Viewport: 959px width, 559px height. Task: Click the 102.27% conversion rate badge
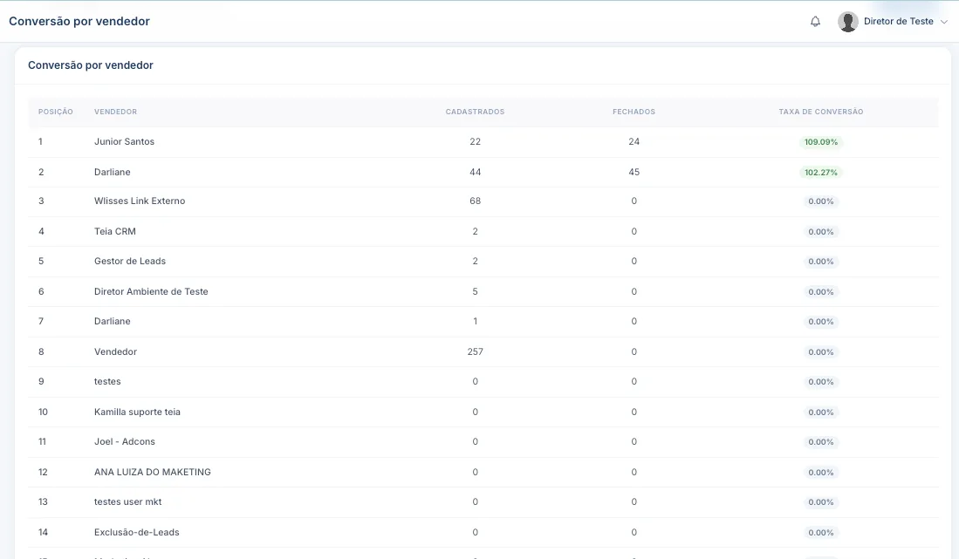pyautogui.click(x=821, y=173)
